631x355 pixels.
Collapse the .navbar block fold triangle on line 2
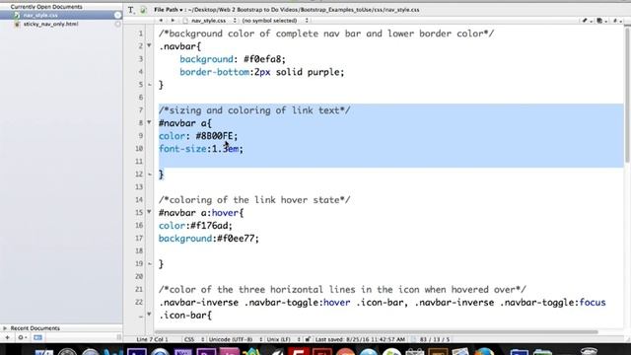pyautogui.click(x=149, y=45)
